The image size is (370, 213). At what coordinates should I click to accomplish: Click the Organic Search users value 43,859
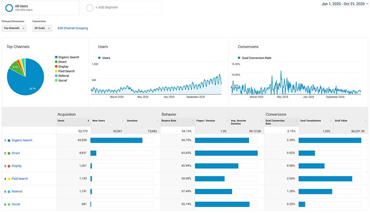(x=82, y=140)
